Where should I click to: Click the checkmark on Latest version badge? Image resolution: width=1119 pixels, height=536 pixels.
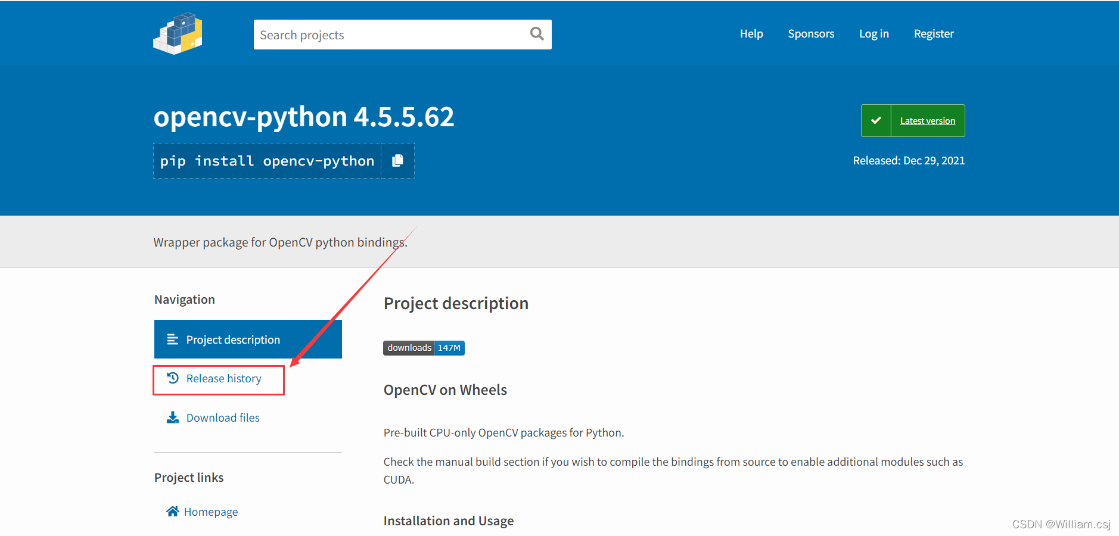875,120
